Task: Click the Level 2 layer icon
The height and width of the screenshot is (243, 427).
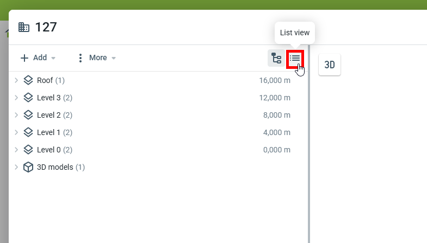Action: pos(28,115)
